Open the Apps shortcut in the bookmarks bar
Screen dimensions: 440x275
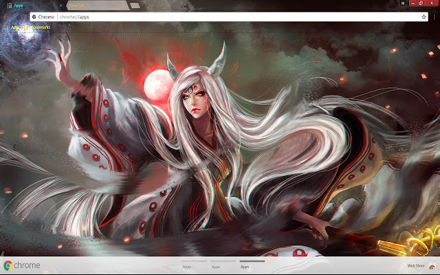pyautogui.click(x=12, y=27)
